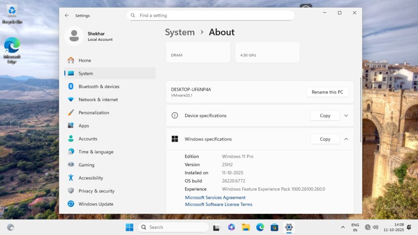This screenshot has height=235, width=418.
Task: Click System in the breadcrumb
Action: 180,32
